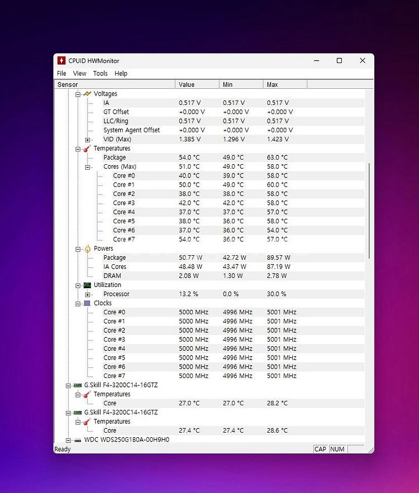Expand the Processor utilization entry
Image resolution: width=419 pixels, height=493 pixels.
88,295
